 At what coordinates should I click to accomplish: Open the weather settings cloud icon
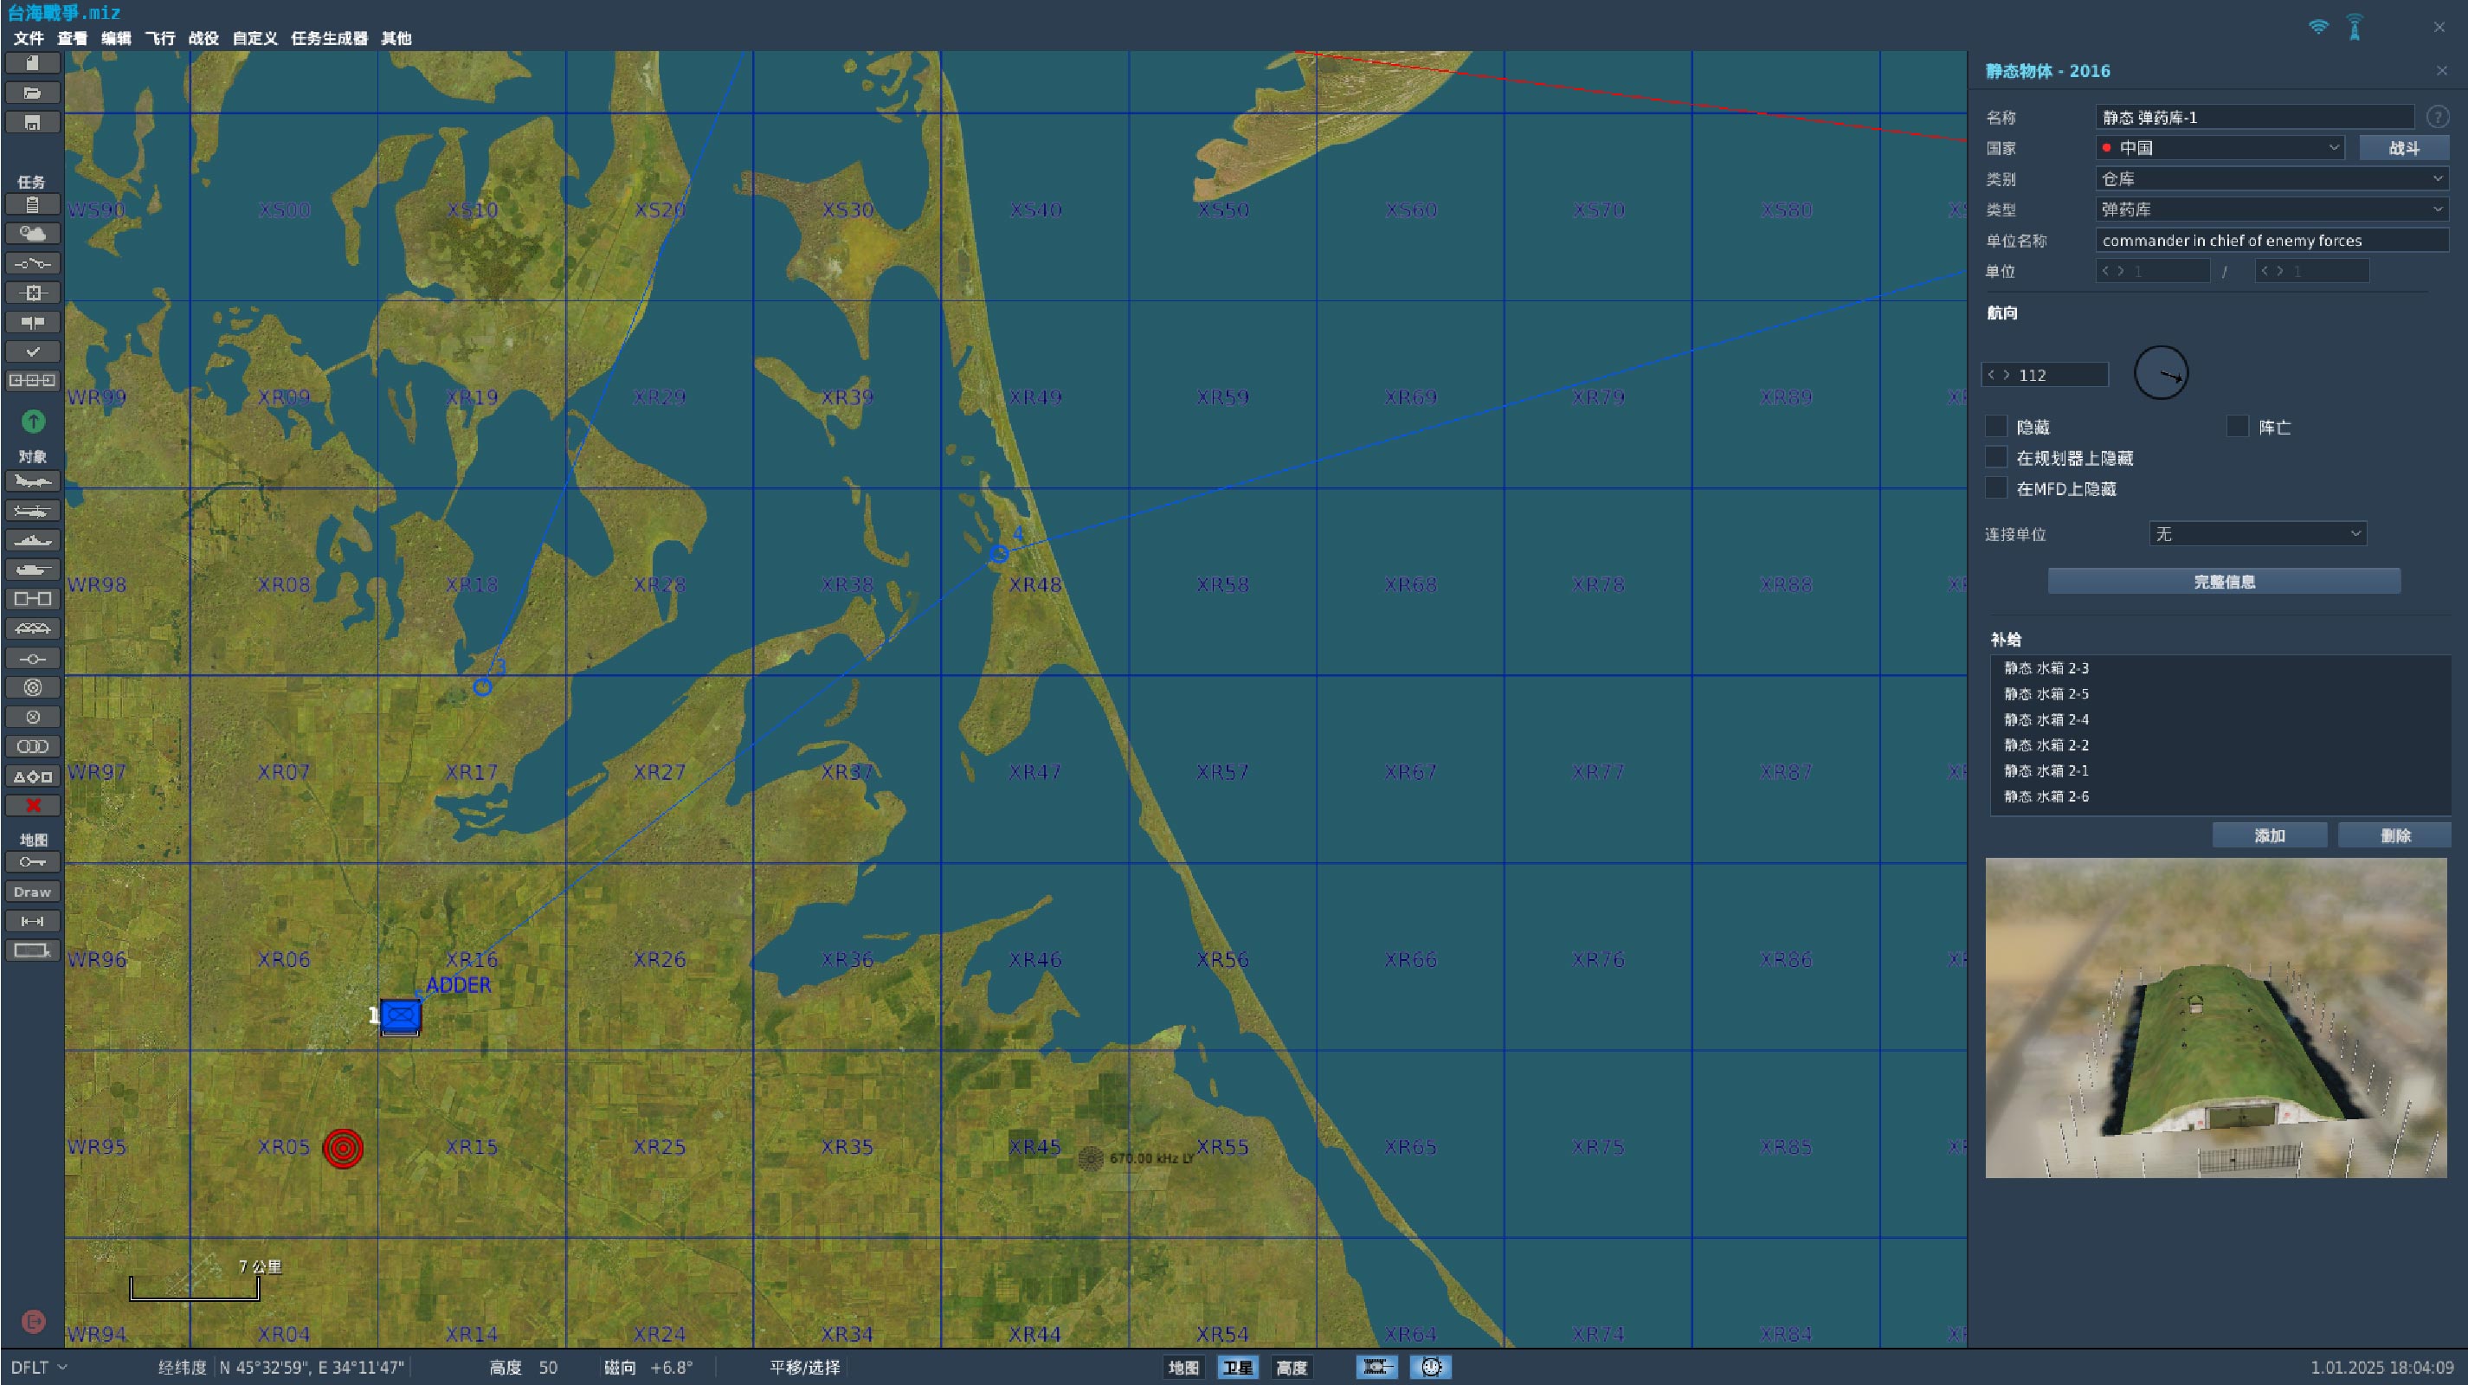[32, 234]
